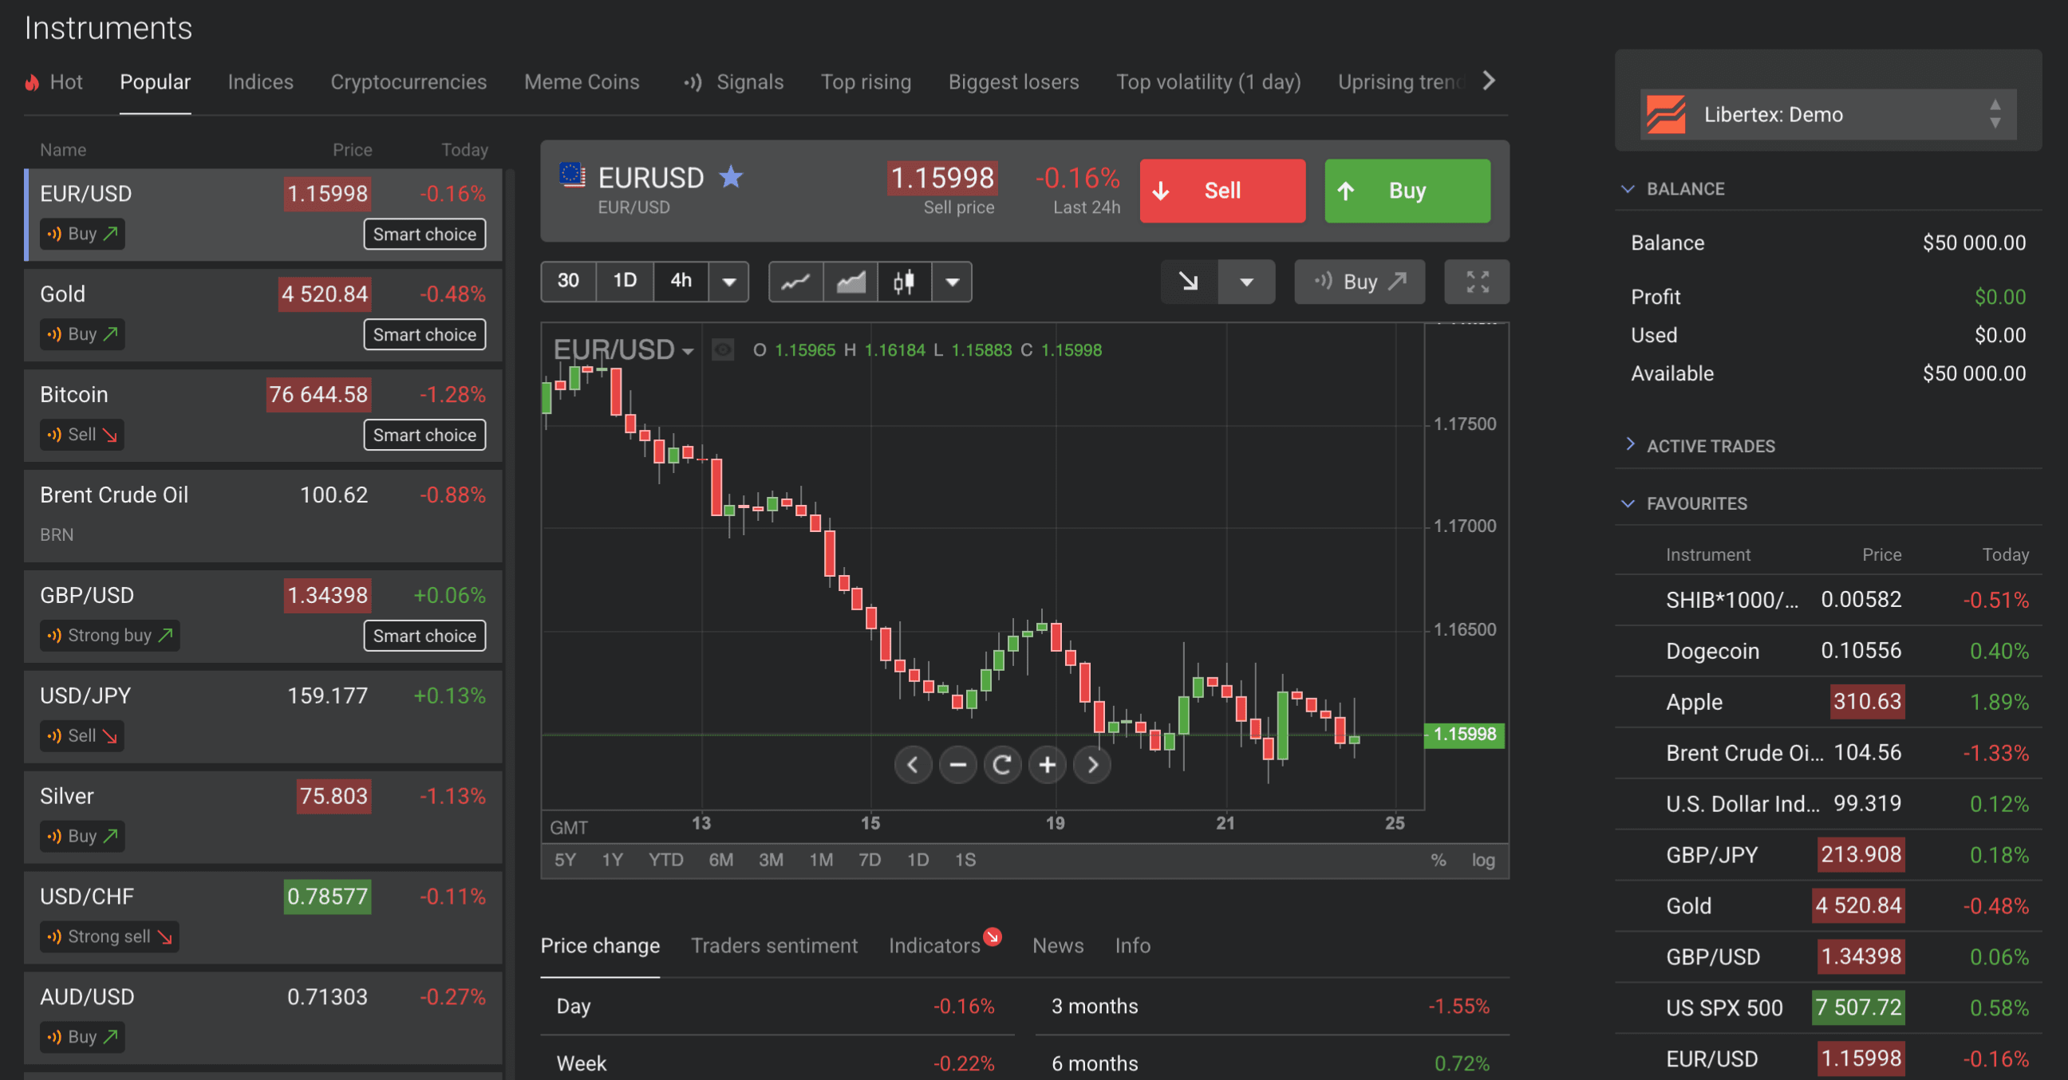Reset chart view with refresh control
Screen dimensions: 2068x1080
[x=1003, y=765]
